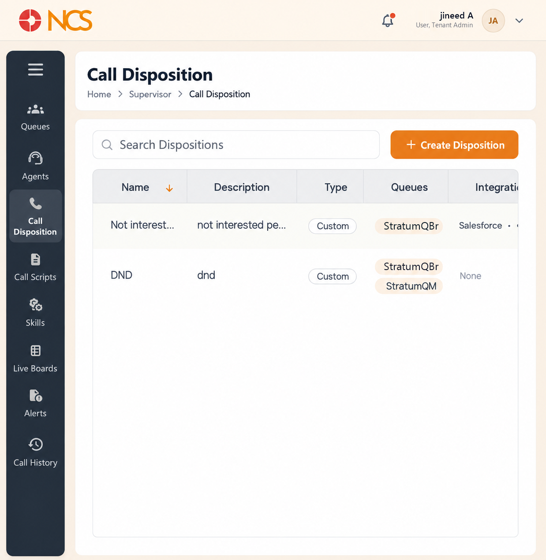This screenshot has height=560, width=546.
Task: Click the JA user avatar
Action: [493, 21]
